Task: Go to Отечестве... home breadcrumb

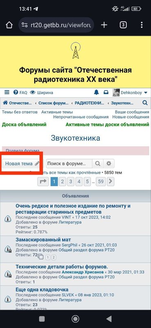Action: (18, 103)
